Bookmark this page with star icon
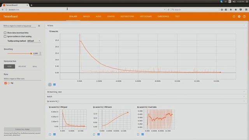The width and height of the screenshot is (249, 140). coord(222,10)
